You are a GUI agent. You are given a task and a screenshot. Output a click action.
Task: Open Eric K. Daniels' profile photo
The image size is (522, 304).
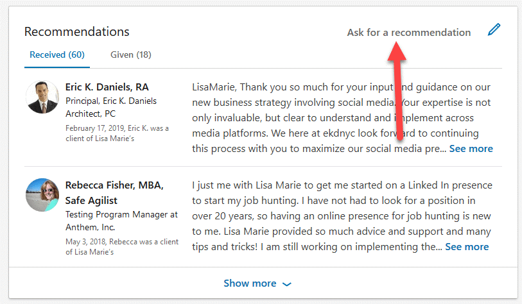pos(42,97)
